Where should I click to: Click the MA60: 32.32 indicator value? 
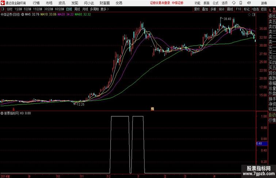tap(83, 15)
